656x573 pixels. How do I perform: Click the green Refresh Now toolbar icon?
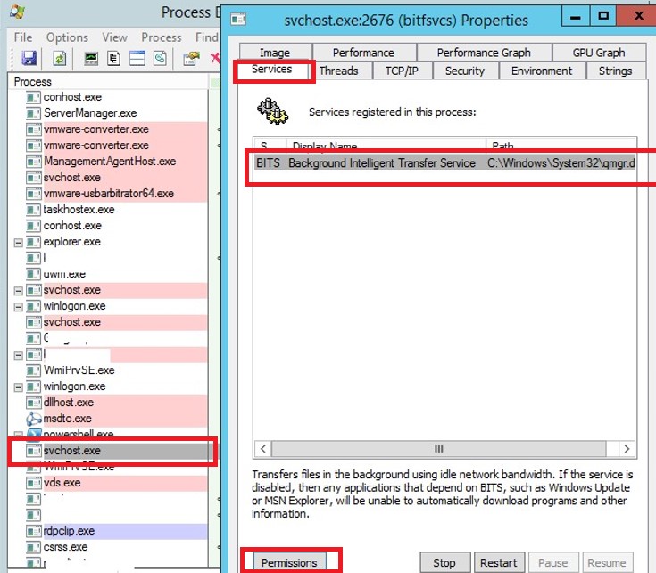click(x=59, y=58)
